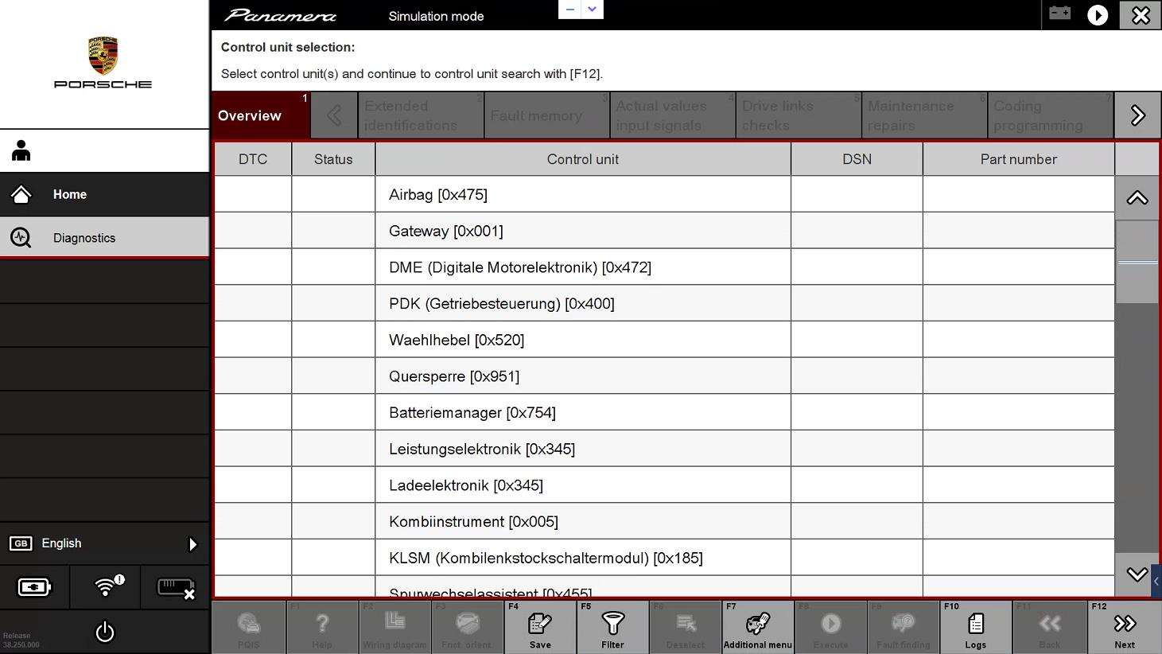The height and width of the screenshot is (654, 1162).
Task: Click the DSN column header
Action: pos(857,159)
